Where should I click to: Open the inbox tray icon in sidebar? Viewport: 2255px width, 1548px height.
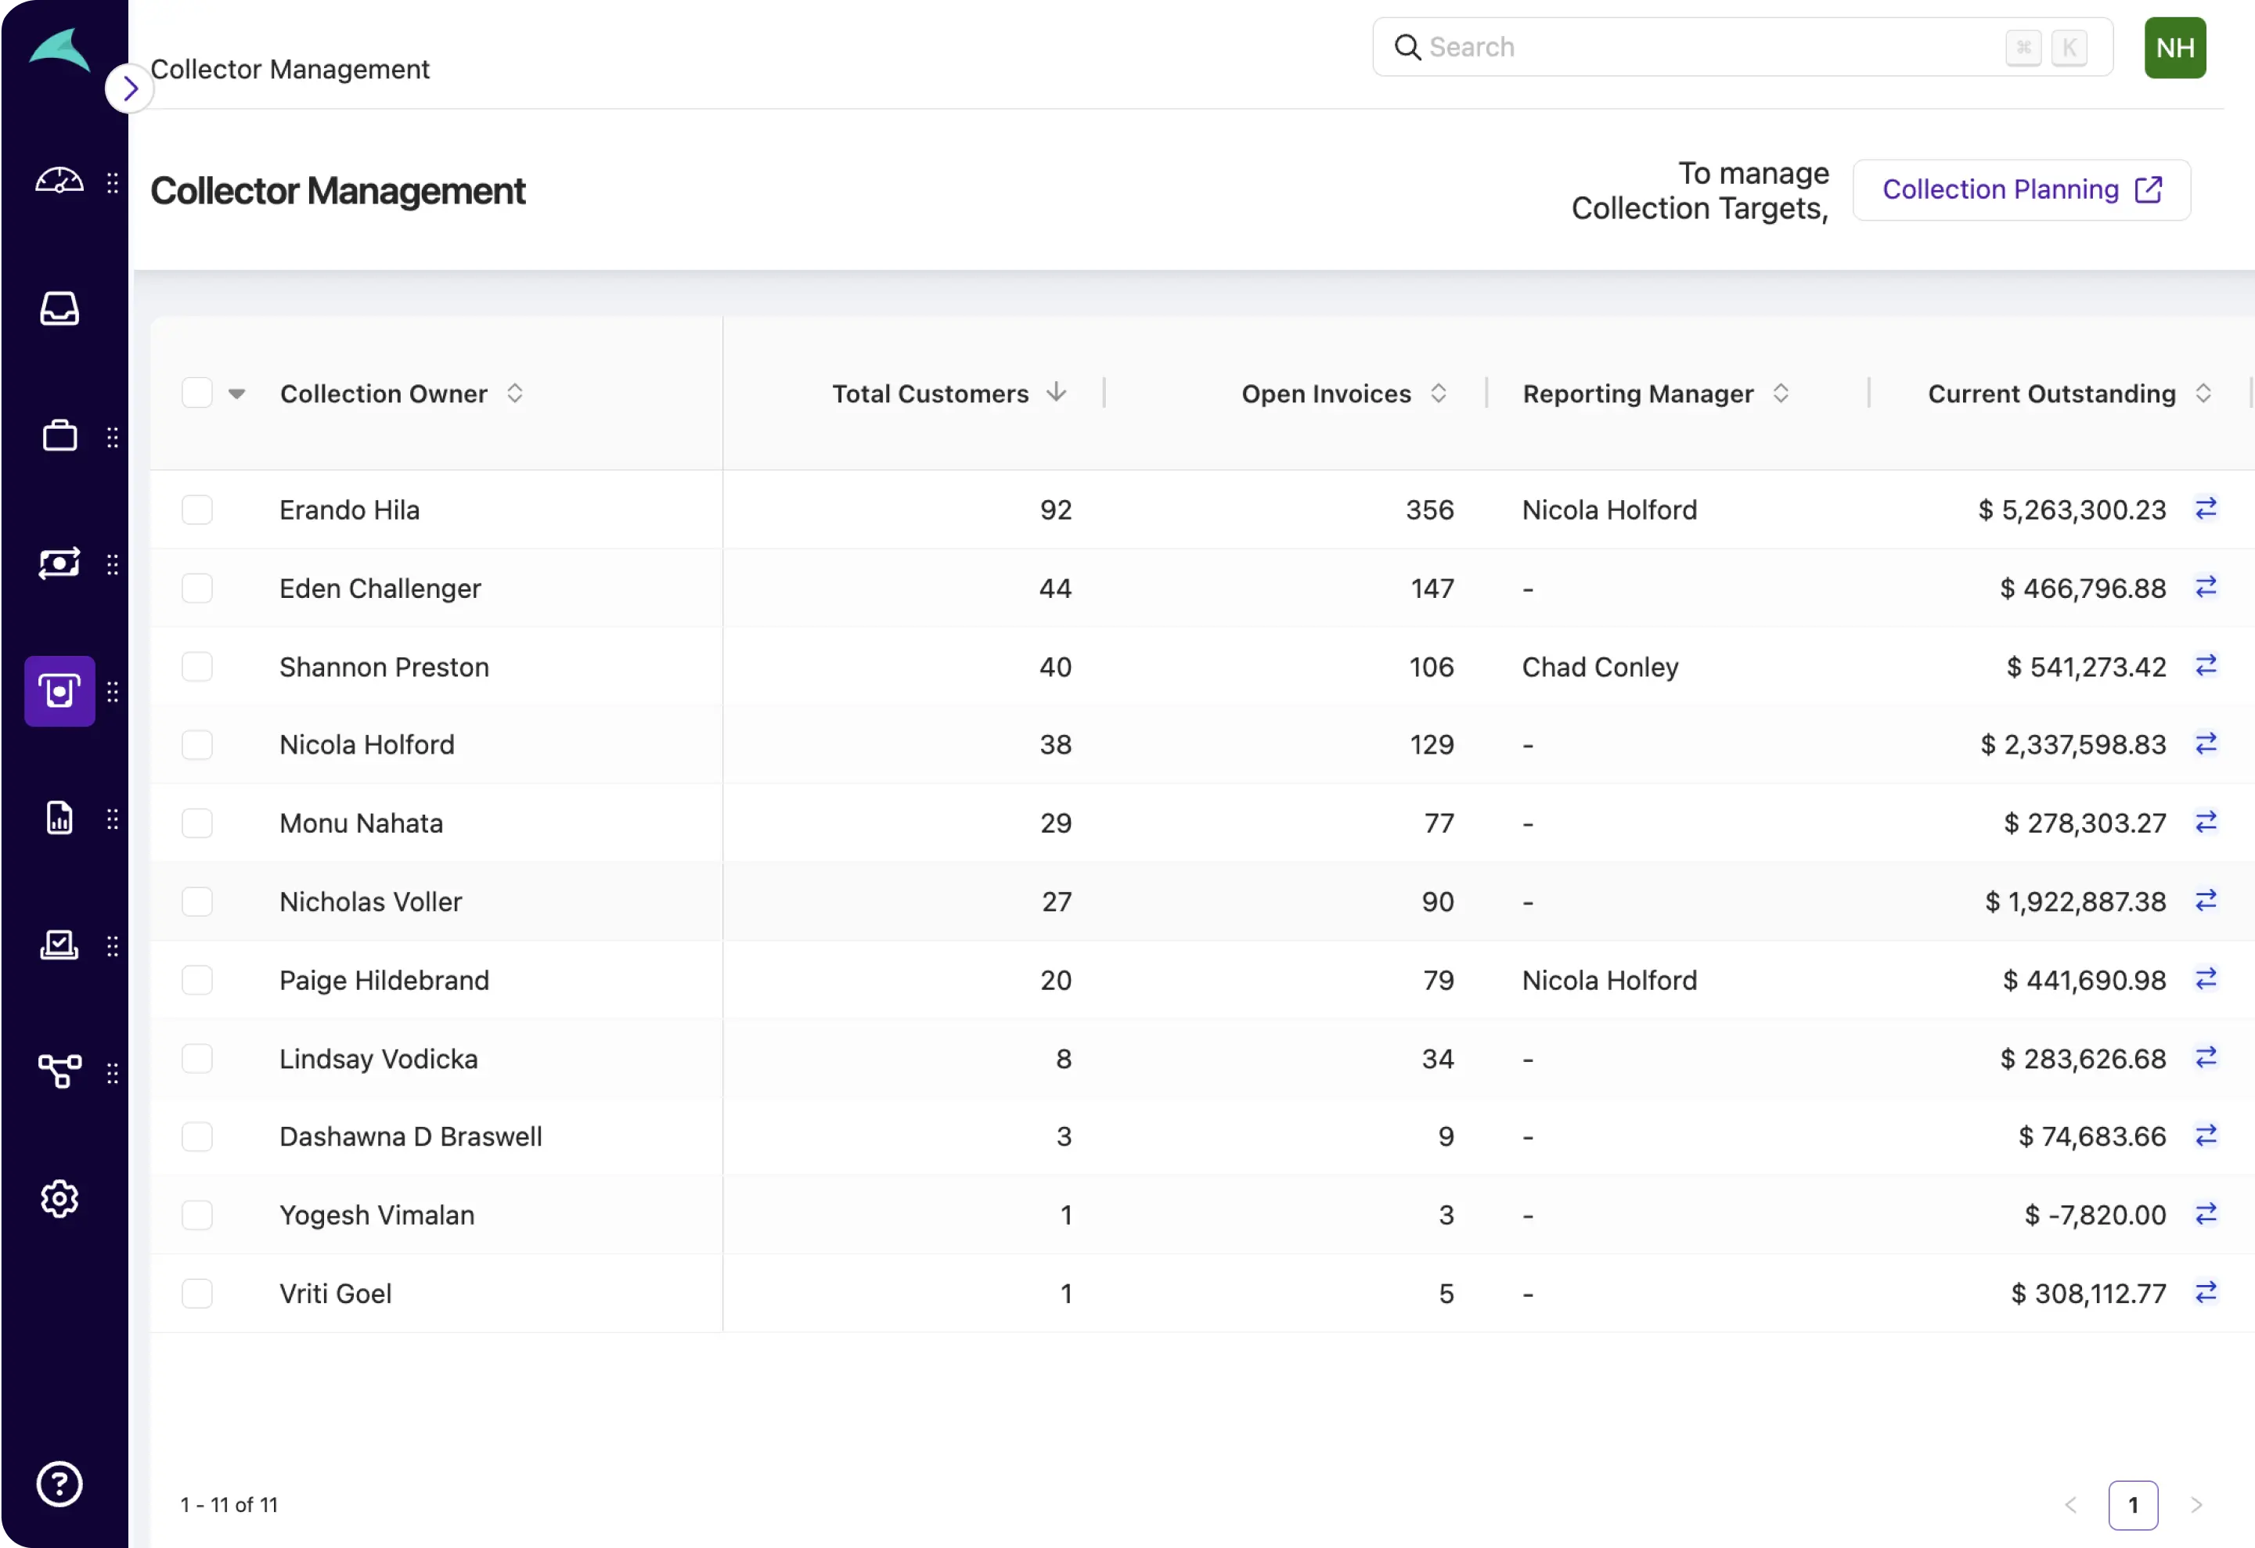pyautogui.click(x=59, y=308)
